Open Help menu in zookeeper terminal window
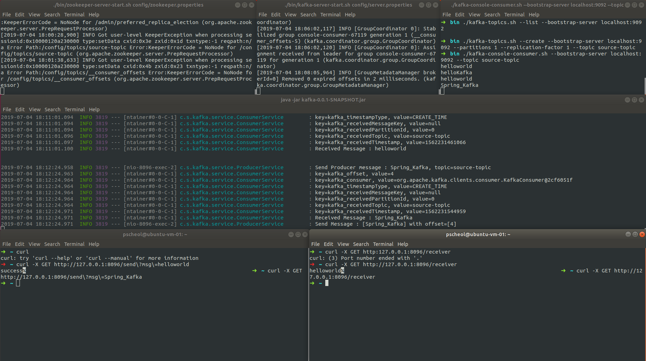 tap(94, 15)
